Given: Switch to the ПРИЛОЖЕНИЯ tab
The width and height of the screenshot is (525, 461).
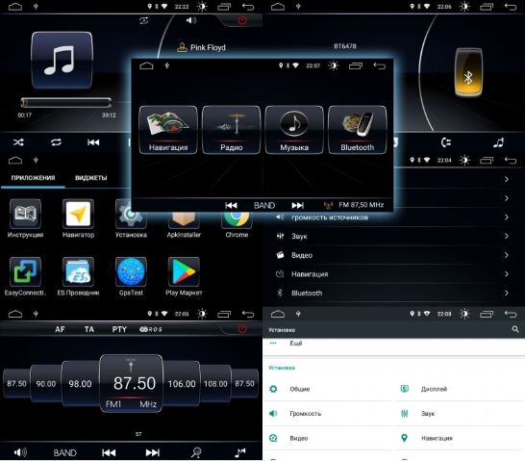Looking at the screenshot, I should (33, 178).
